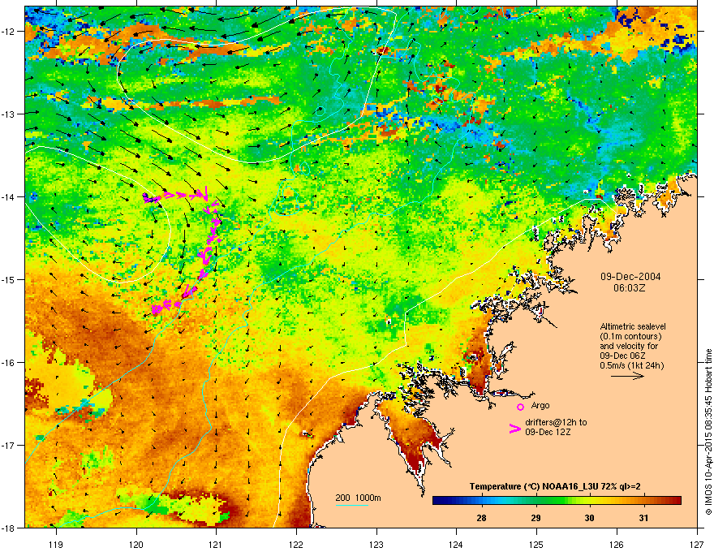Screen dimensions: 714x552
Task: Click the "drifters@12h to" legend text
Action: (x=556, y=422)
